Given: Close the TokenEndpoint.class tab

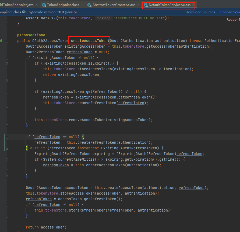Looking at the screenshot, I should coord(82,5).
